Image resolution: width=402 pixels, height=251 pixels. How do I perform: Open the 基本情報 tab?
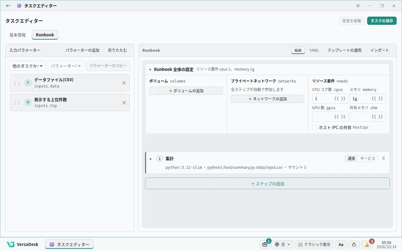18,35
